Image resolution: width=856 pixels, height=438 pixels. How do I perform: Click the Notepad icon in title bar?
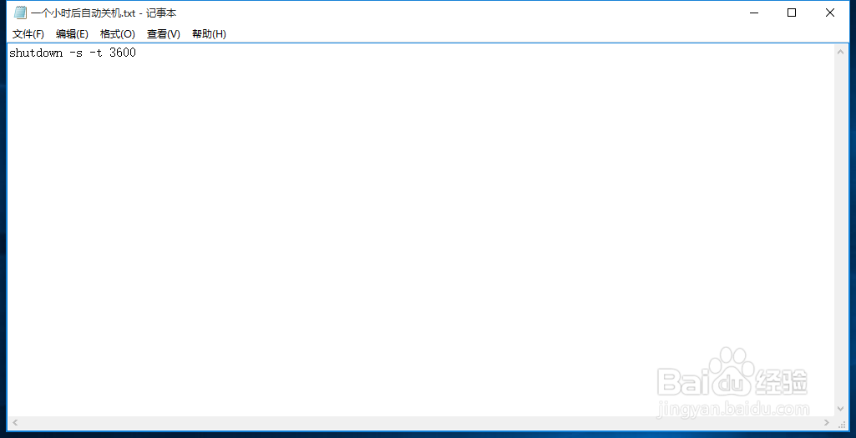click(20, 13)
